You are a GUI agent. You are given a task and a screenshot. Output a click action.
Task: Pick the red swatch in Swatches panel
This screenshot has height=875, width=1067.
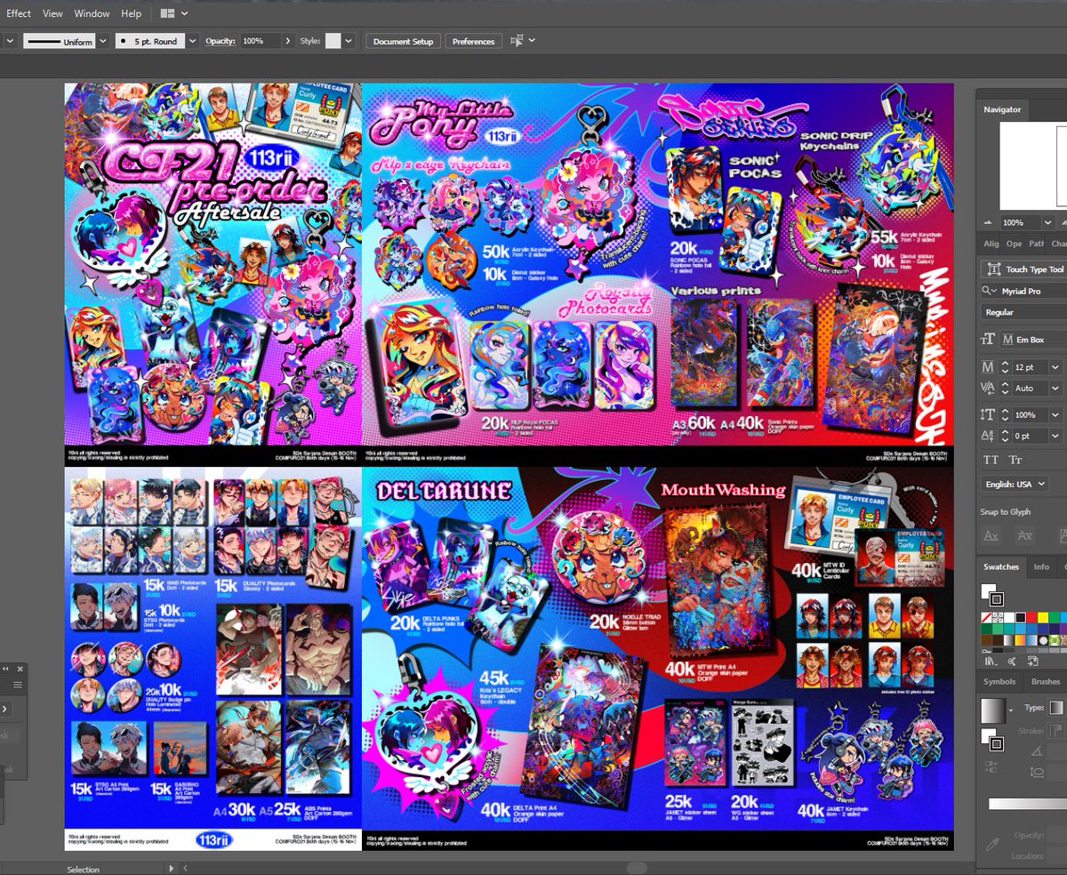pos(1031,617)
